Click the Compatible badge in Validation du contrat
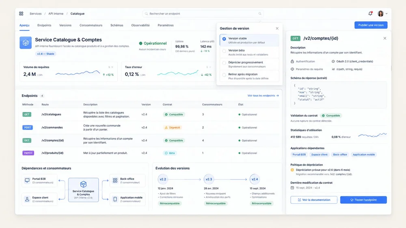 tap(330, 116)
